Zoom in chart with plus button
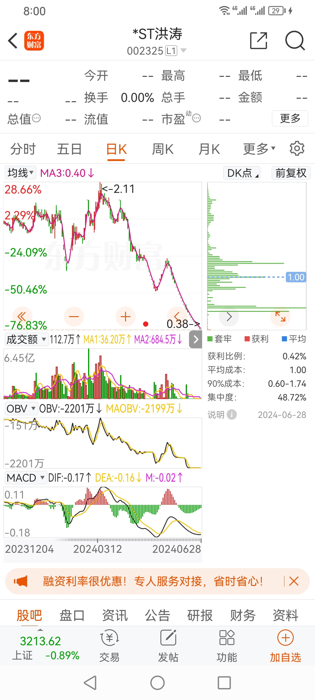The width and height of the screenshot is (315, 700). (x=125, y=316)
